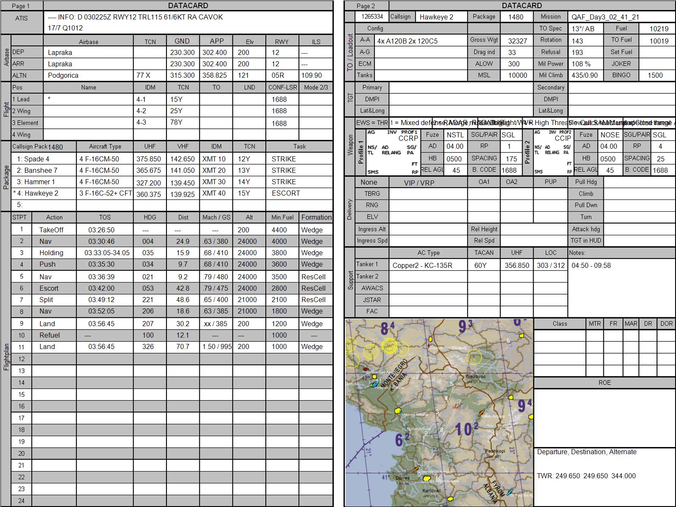Click Banshee 7 UHF frequency 365.675
This screenshot has width=676, height=507.
tap(149, 170)
